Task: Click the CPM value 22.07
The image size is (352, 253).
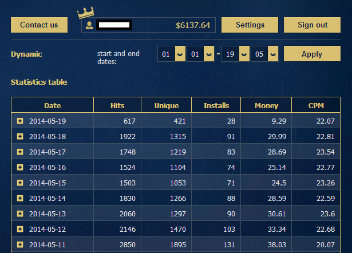Action: tap(326, 121)
